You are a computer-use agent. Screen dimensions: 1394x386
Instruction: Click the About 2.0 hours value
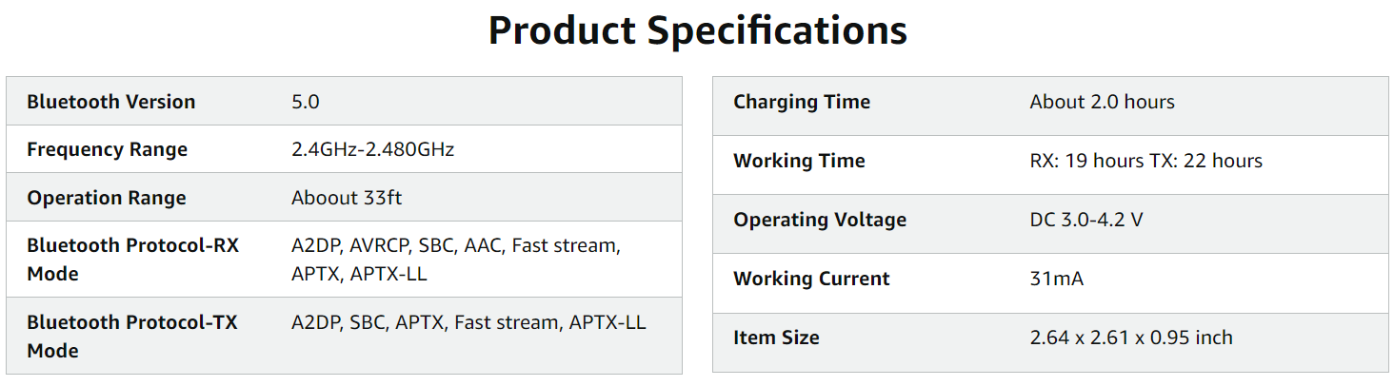[1102, 102]
